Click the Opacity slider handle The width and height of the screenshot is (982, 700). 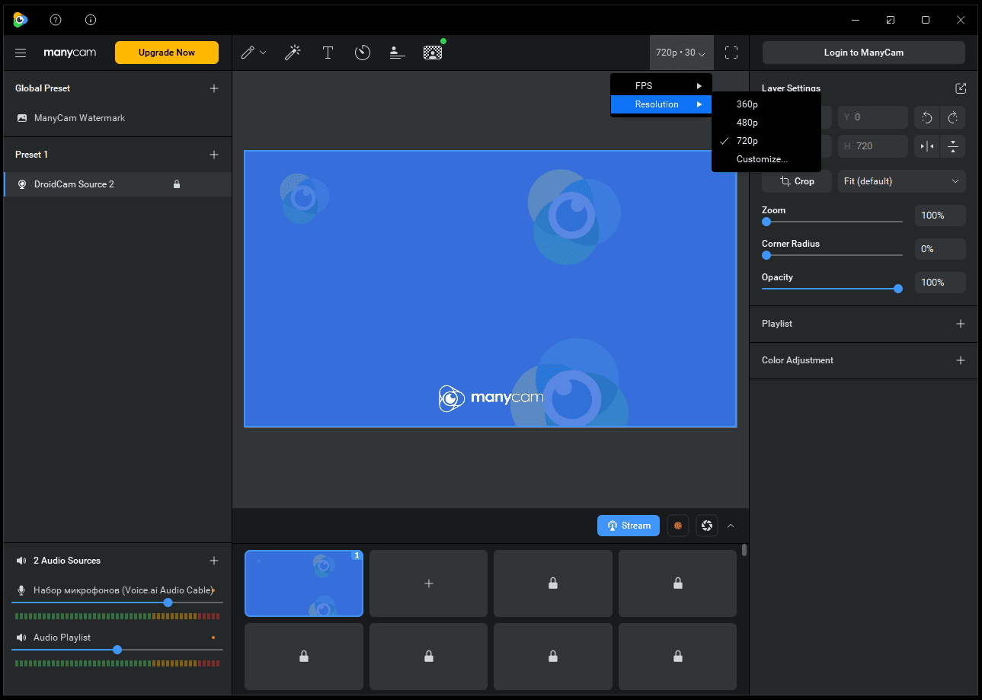[x=898, y=289]
